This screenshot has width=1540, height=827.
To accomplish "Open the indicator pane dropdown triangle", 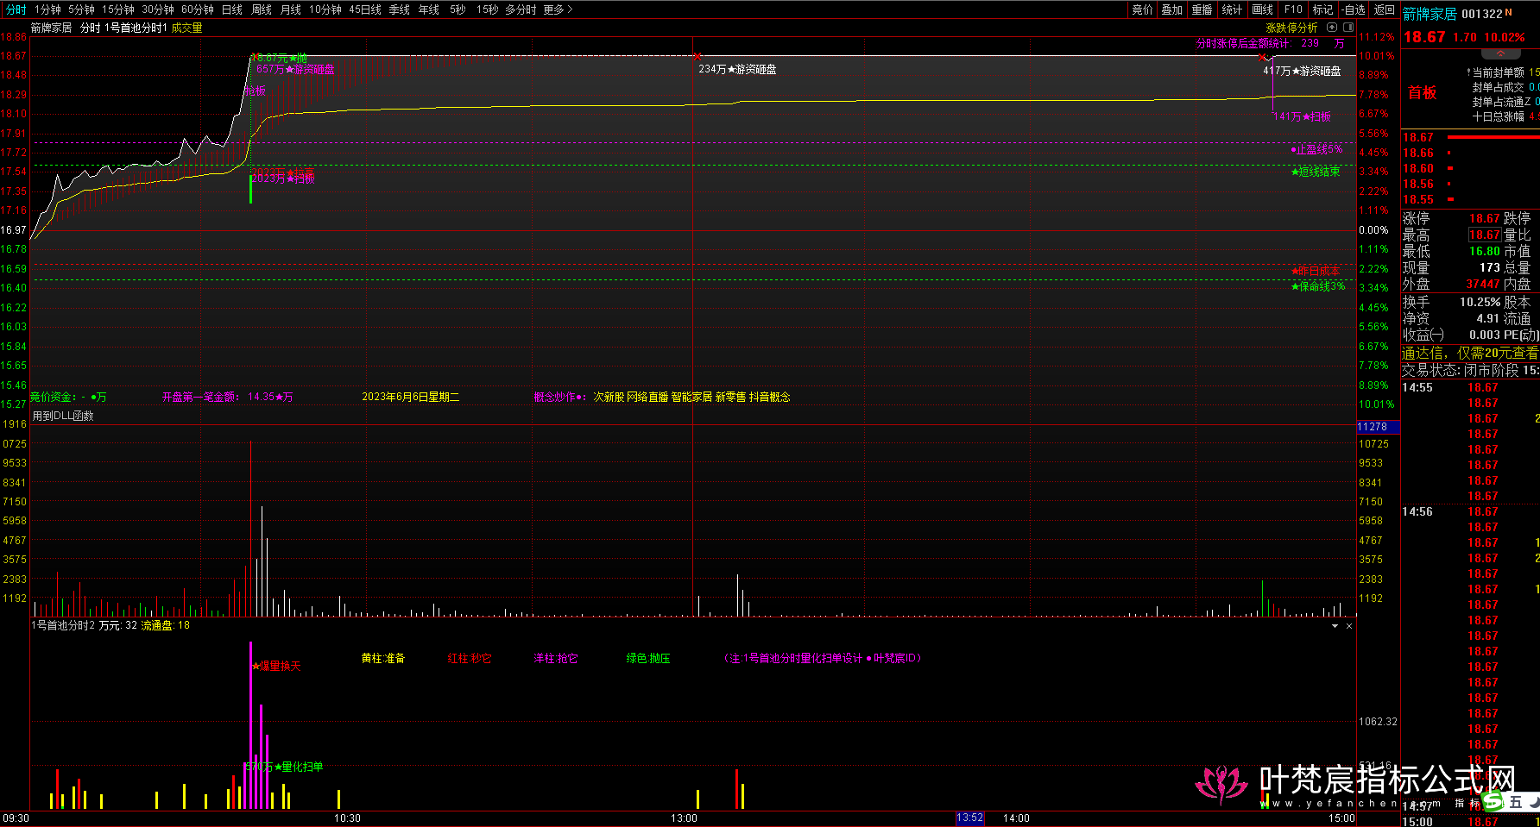I will 1335,626.
